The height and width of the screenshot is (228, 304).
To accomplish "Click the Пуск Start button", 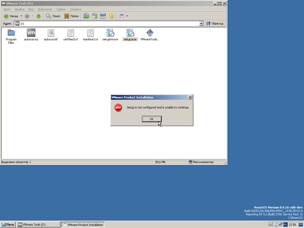I will 8,225.
